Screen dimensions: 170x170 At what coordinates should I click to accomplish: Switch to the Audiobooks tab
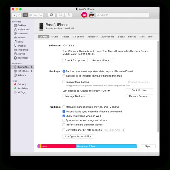click(108, 37)
